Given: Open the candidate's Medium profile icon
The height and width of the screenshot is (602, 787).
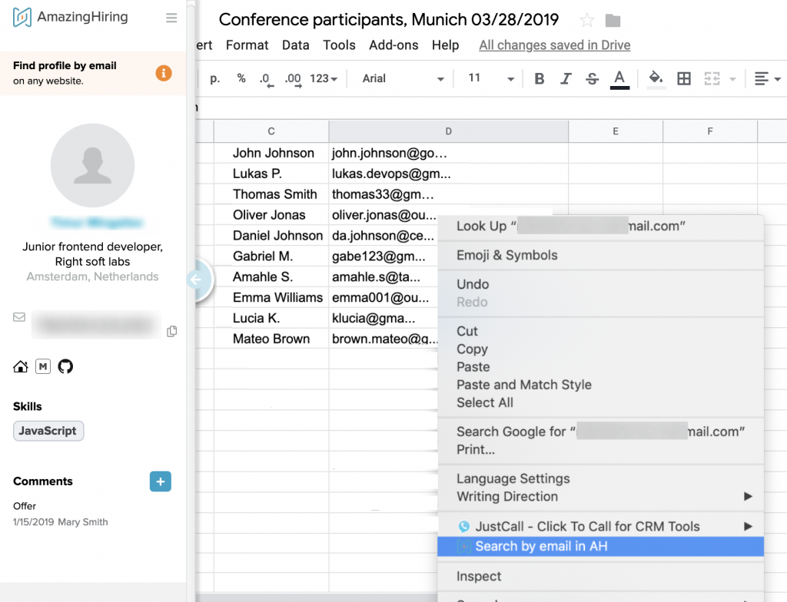Looking at the screenshot, I should click(43, 367).
